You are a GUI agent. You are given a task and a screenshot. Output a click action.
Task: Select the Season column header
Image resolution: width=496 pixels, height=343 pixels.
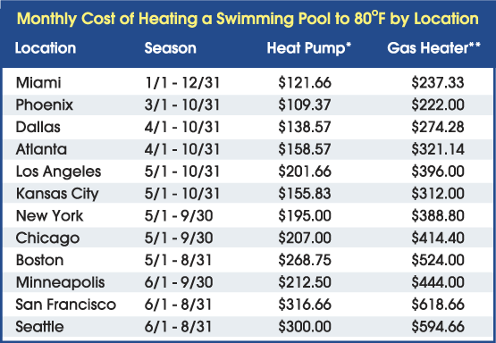(170, 48)
